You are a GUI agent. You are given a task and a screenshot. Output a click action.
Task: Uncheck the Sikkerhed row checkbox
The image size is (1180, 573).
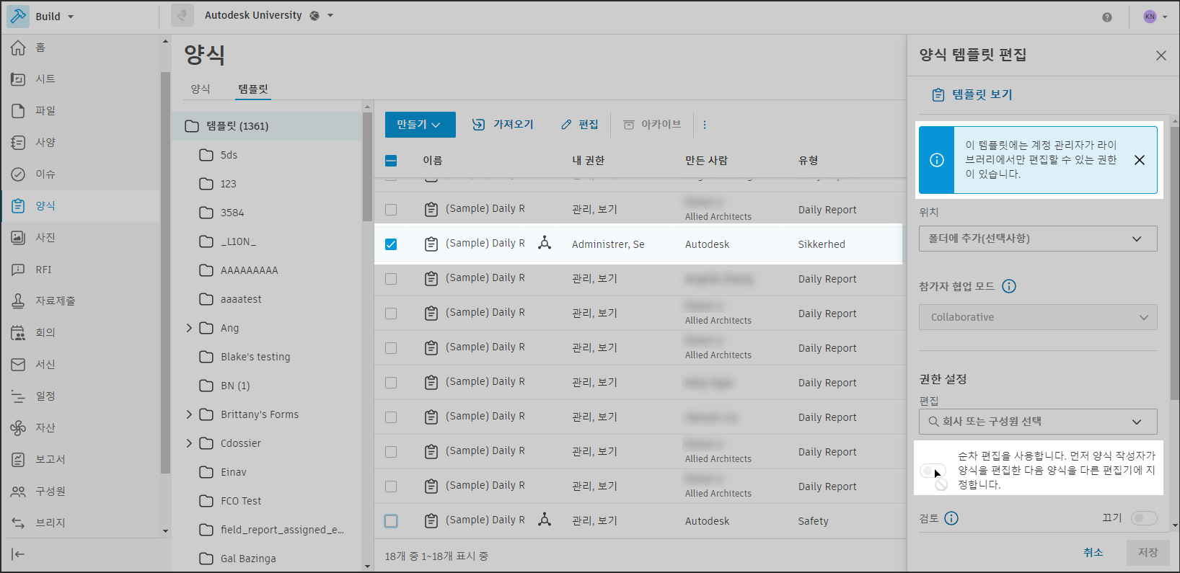coord(391,244)
